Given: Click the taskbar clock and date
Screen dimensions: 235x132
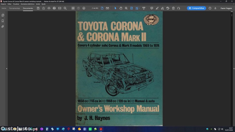Looking at the screenshot, I should click(x=229, y=129).
